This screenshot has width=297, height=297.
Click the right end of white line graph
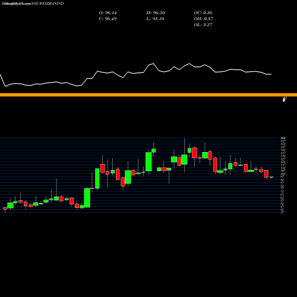(x=271, y=74)
